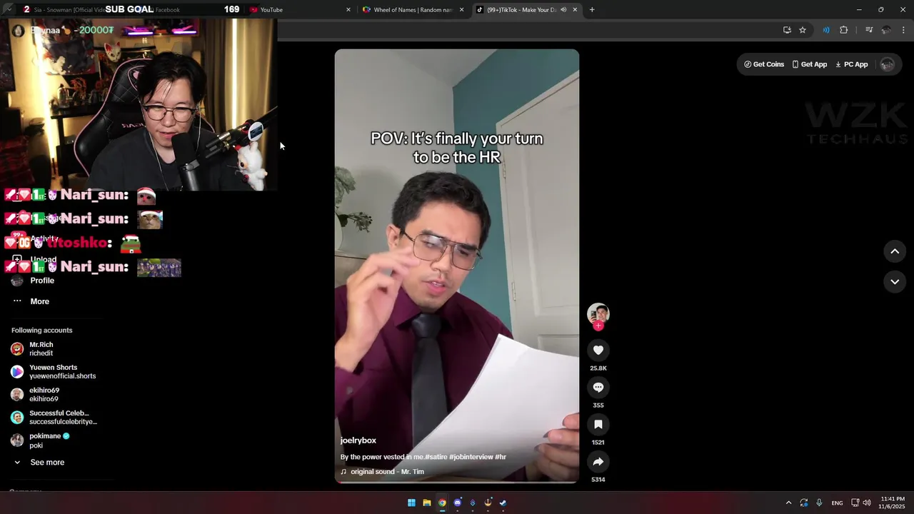
Task: Open original sound - Mr. Tim
Action: (x=382, y=472)
